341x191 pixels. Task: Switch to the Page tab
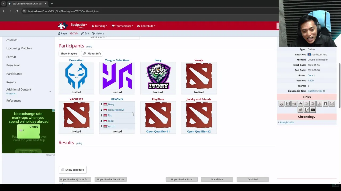pos(62,33)
